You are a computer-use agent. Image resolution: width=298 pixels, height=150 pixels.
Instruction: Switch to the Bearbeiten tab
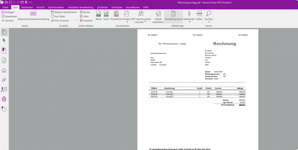point(27,7)
